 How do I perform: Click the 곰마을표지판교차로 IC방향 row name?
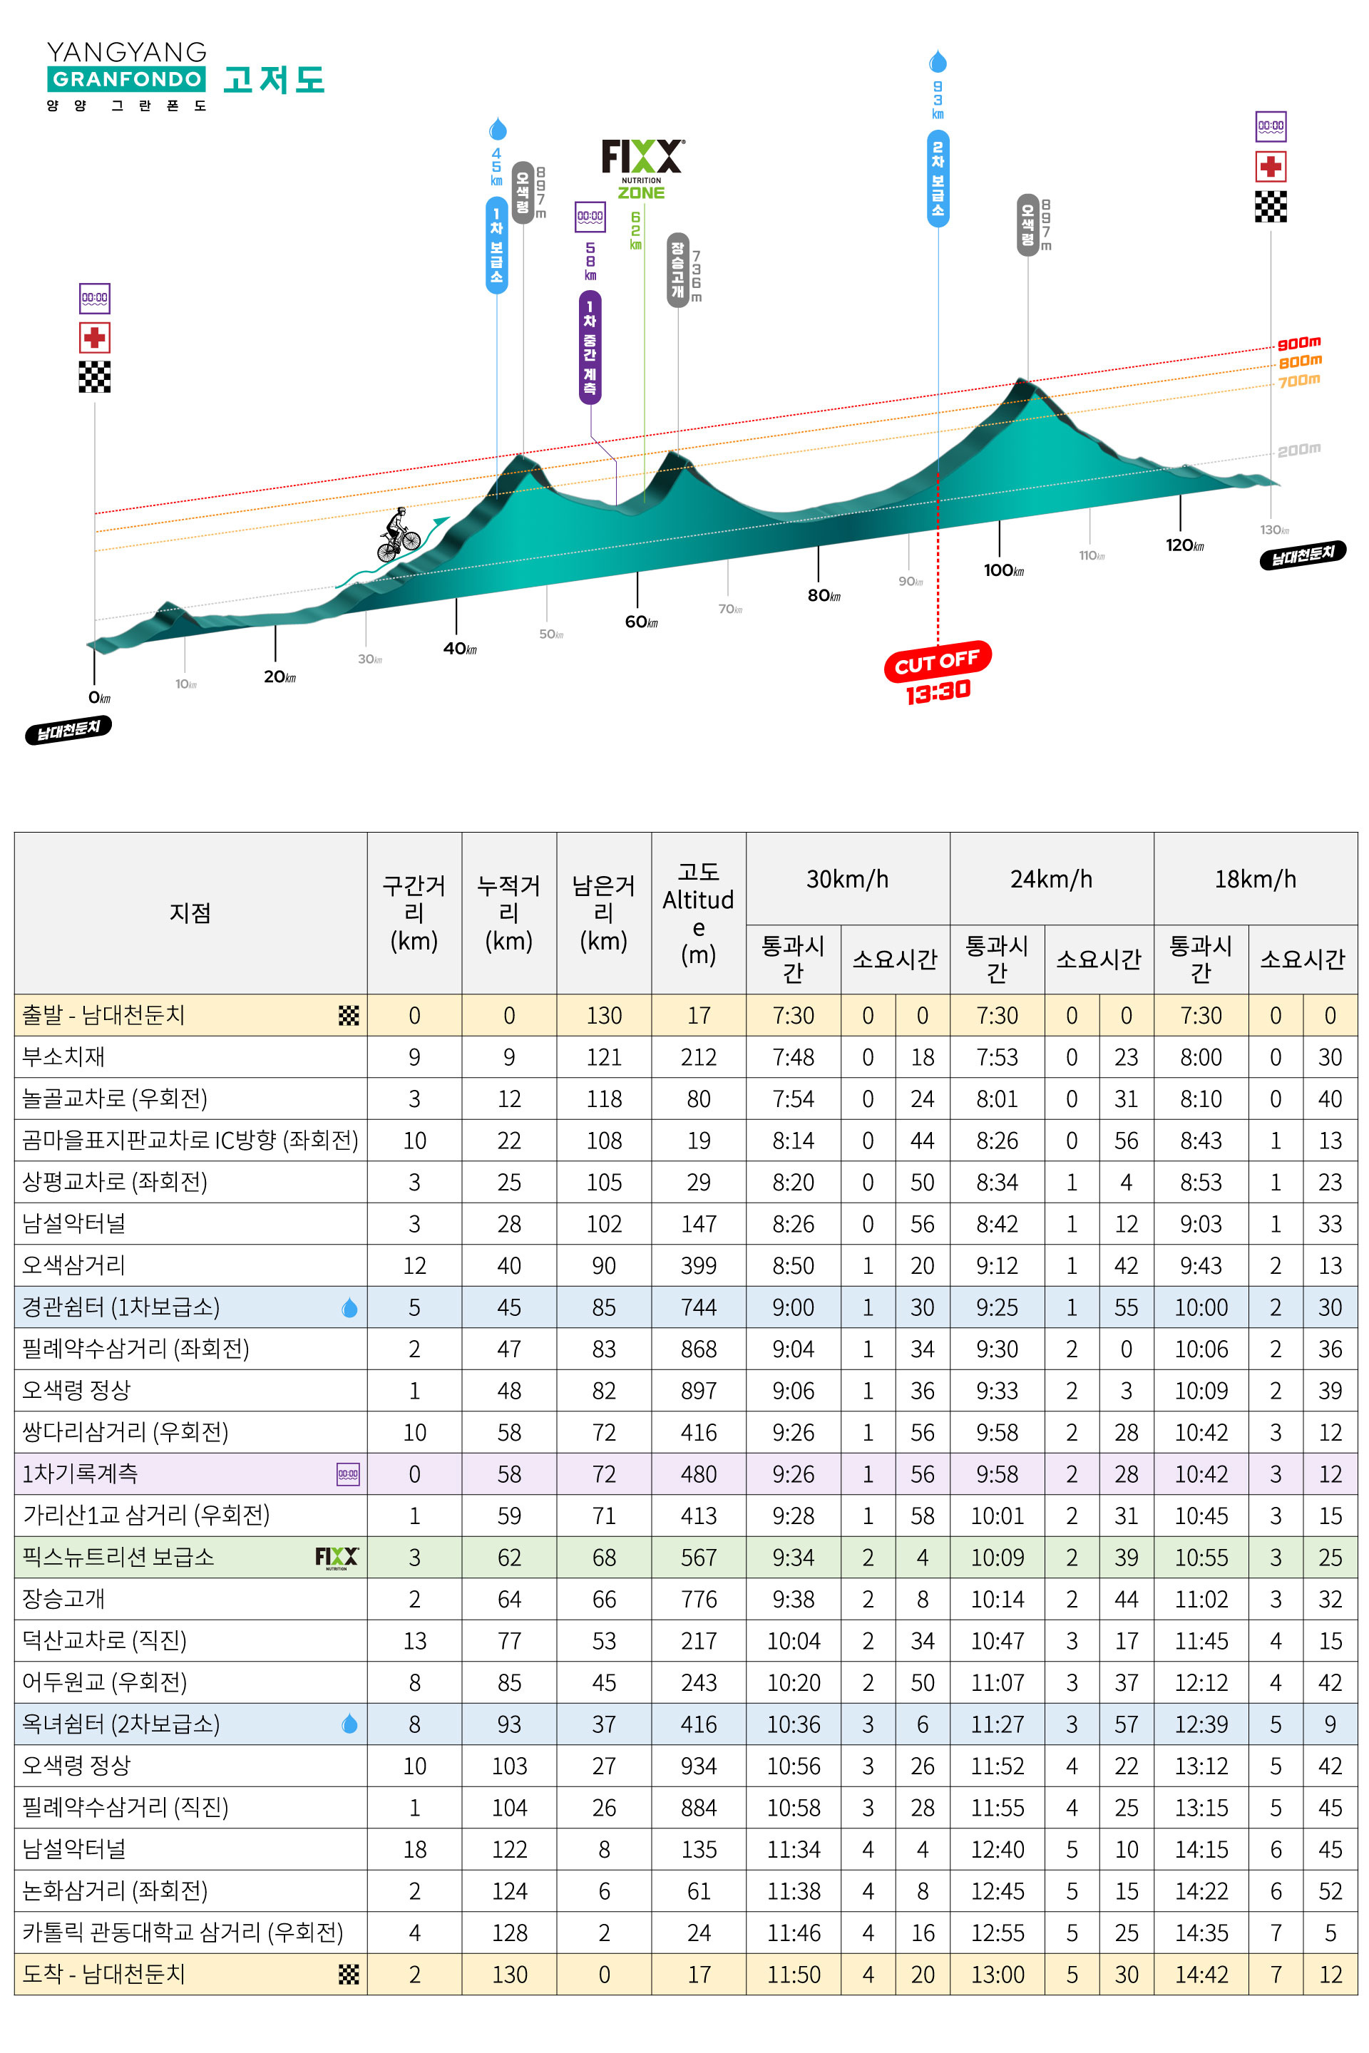click(x=190, y=1141)
